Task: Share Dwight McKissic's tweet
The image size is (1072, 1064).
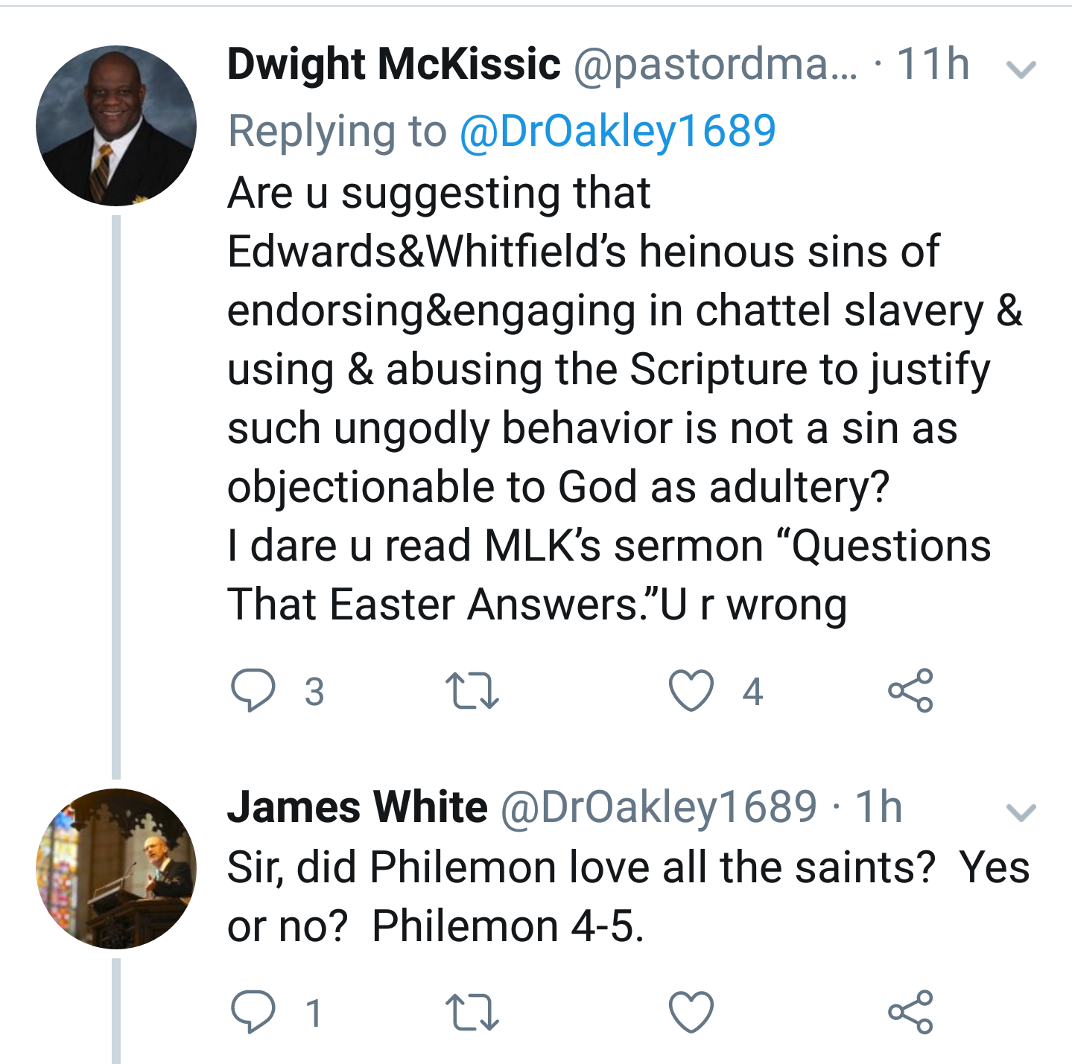Action: (910, 690)
